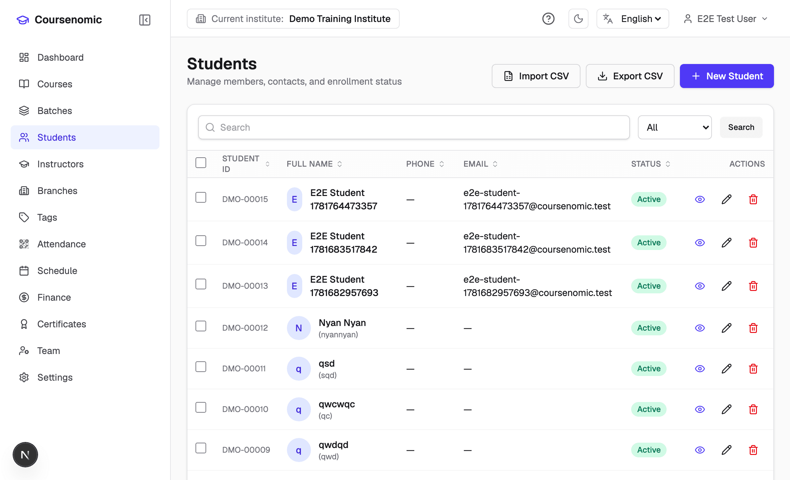Select the qwcwqc row checkbox
790x480 pixels.
[201, 407]
